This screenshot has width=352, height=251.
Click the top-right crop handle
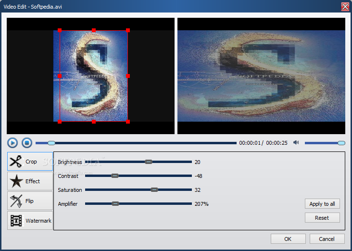pos(128,30)
